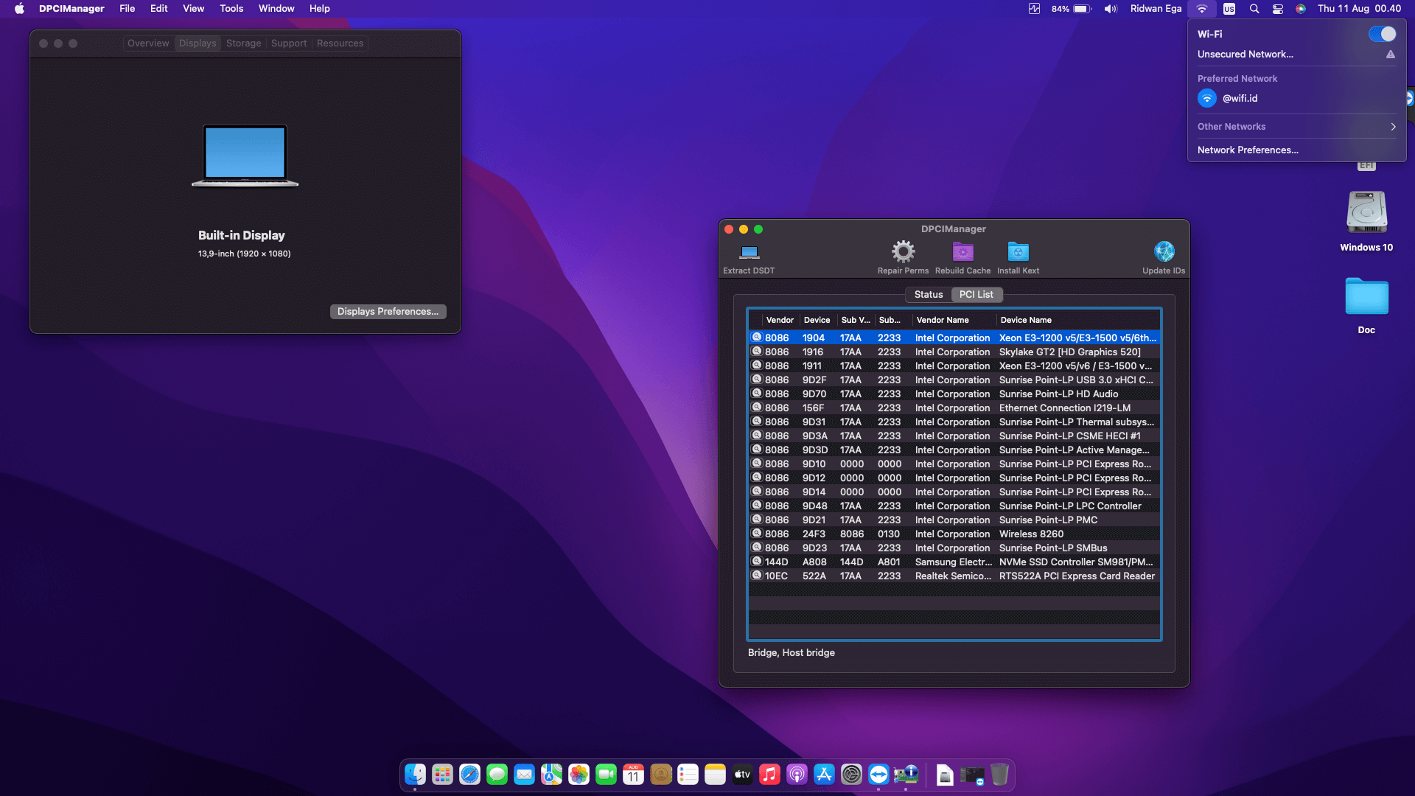Select the @wifi.id preferred network
Image resolution: width=1415 pixels, height=796 pixels.
tap(1296, 98)
